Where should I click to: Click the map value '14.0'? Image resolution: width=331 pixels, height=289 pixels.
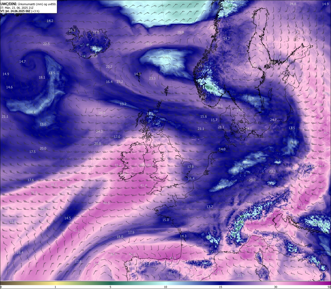222,149
